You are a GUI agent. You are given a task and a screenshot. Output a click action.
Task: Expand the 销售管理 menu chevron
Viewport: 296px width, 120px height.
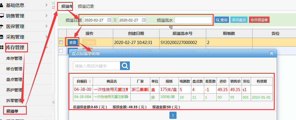pos(46,15)
